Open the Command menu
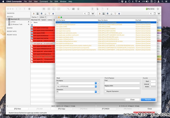The image size is (170, 118). click(44, 1)
